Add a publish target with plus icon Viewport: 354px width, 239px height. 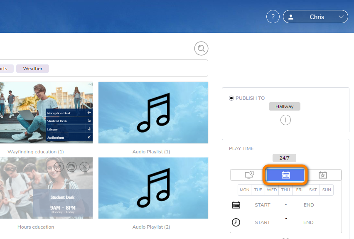(x=285, y=120)
